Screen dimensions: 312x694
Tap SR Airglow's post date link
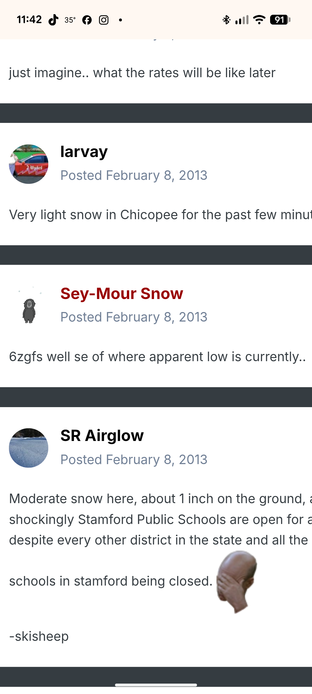pyautogui.click(x=134, y=460)
